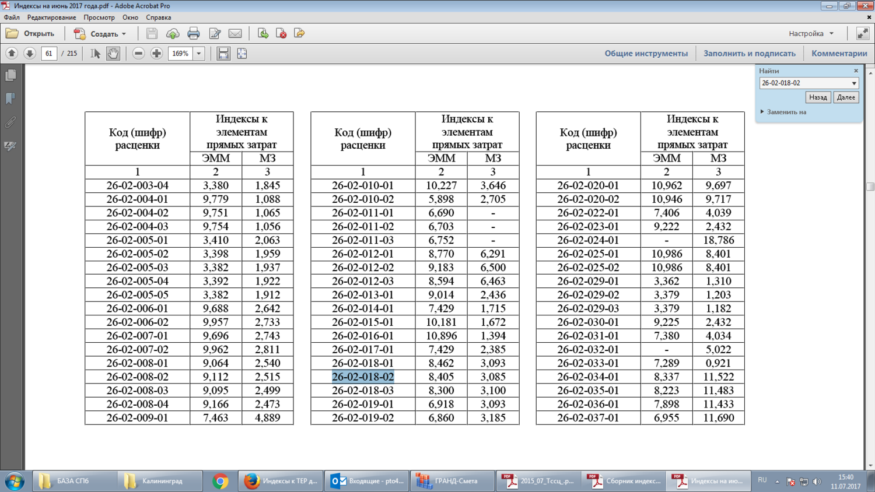Print the document via printer icon

click(x=194, y=34)
